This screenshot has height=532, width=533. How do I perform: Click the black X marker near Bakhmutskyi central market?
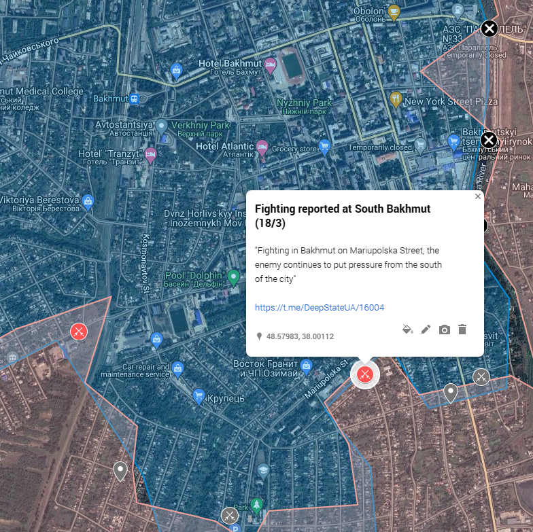tap(489, 140)
